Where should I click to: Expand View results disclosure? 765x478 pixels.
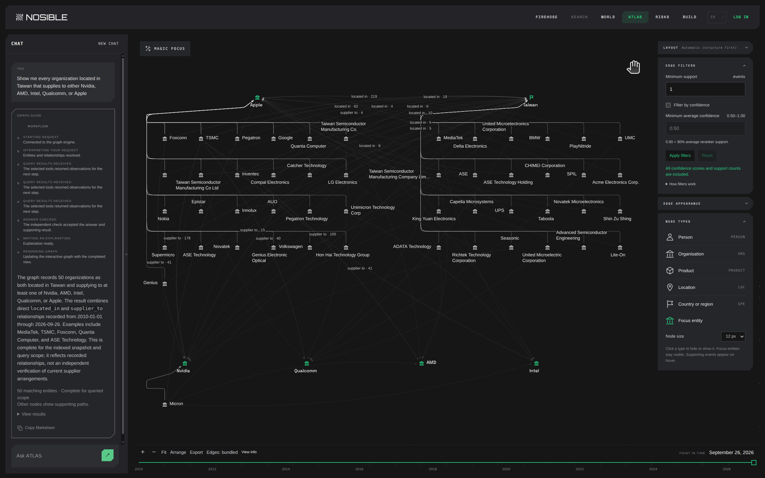pyautogui.click(x=31, y=414)
